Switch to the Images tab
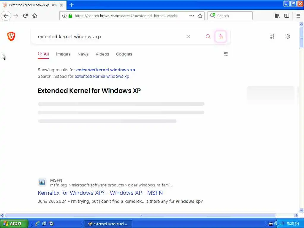Image resolution: width=304 pixels, height=228 pixels. 63,54
